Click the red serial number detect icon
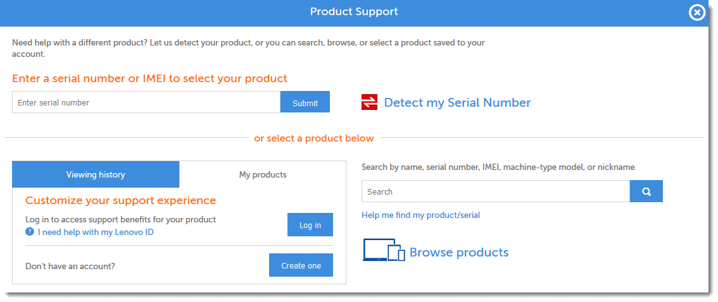Image resolution: width=718 pixels, height=302 pixels. (x=369, y=102)
